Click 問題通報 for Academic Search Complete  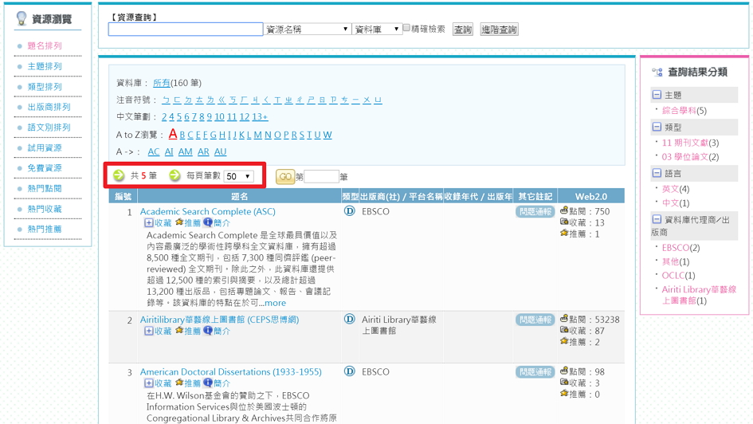pyautogui.click(x=535, y=211)
